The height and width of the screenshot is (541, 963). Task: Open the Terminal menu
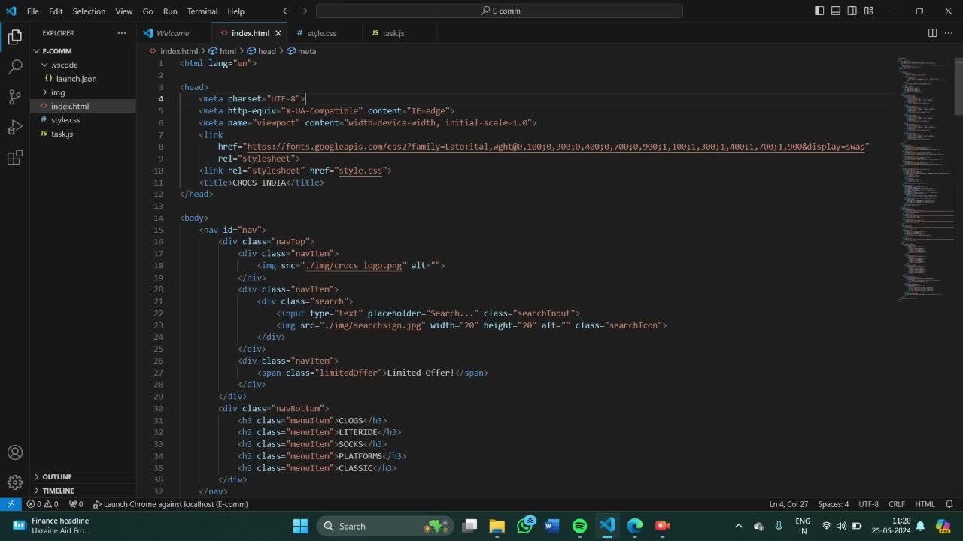click(x=202, y=11)
